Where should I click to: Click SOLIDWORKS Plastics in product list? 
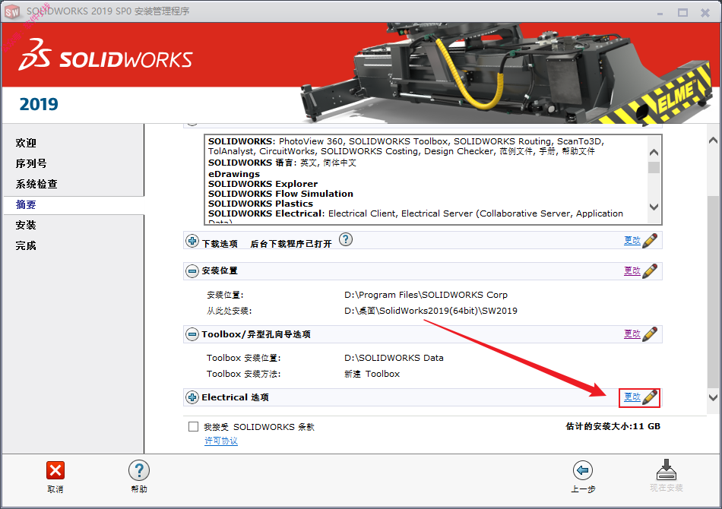coord(260,204)
